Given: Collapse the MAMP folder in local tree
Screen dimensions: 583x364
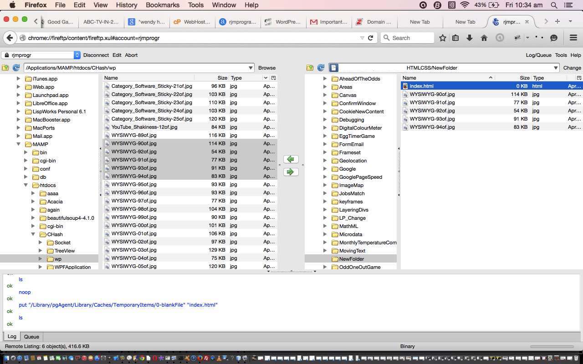Looking at the screenshot, I should coord(18,144).
